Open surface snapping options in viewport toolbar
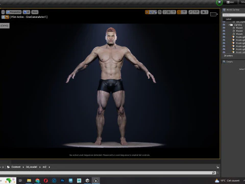Viewport: 245px width, 184px height. coord(164,12)
